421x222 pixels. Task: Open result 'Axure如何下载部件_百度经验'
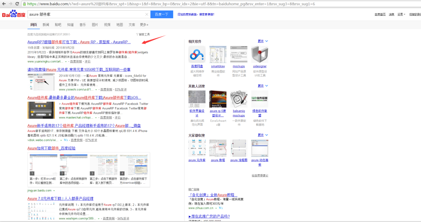pos(51,148)
